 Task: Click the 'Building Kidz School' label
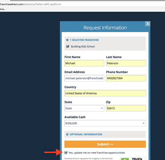tap(83, 47)
